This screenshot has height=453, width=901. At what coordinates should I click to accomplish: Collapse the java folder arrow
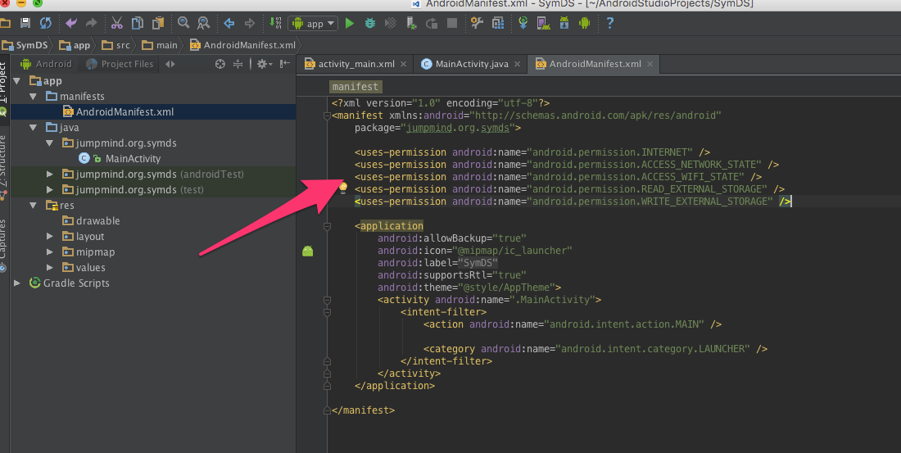point(34,128)
